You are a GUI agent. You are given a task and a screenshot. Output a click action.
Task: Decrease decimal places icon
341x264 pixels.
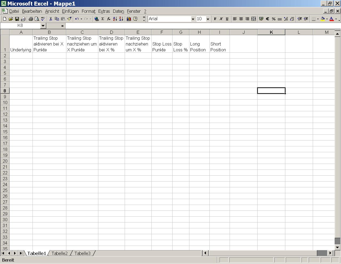tap(292, 19)
